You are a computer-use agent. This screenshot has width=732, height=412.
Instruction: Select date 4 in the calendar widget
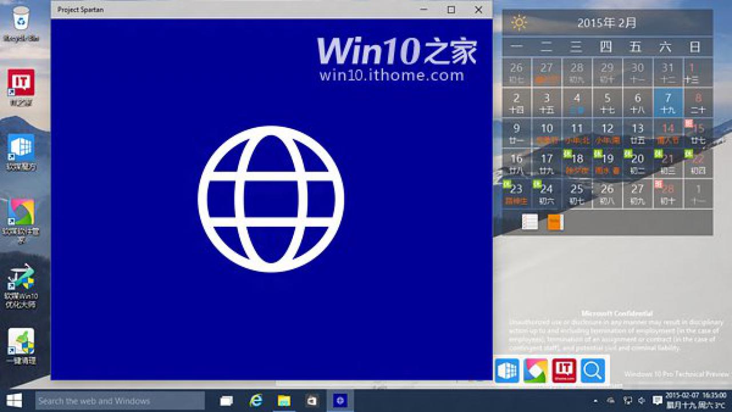tap(577, 103)
